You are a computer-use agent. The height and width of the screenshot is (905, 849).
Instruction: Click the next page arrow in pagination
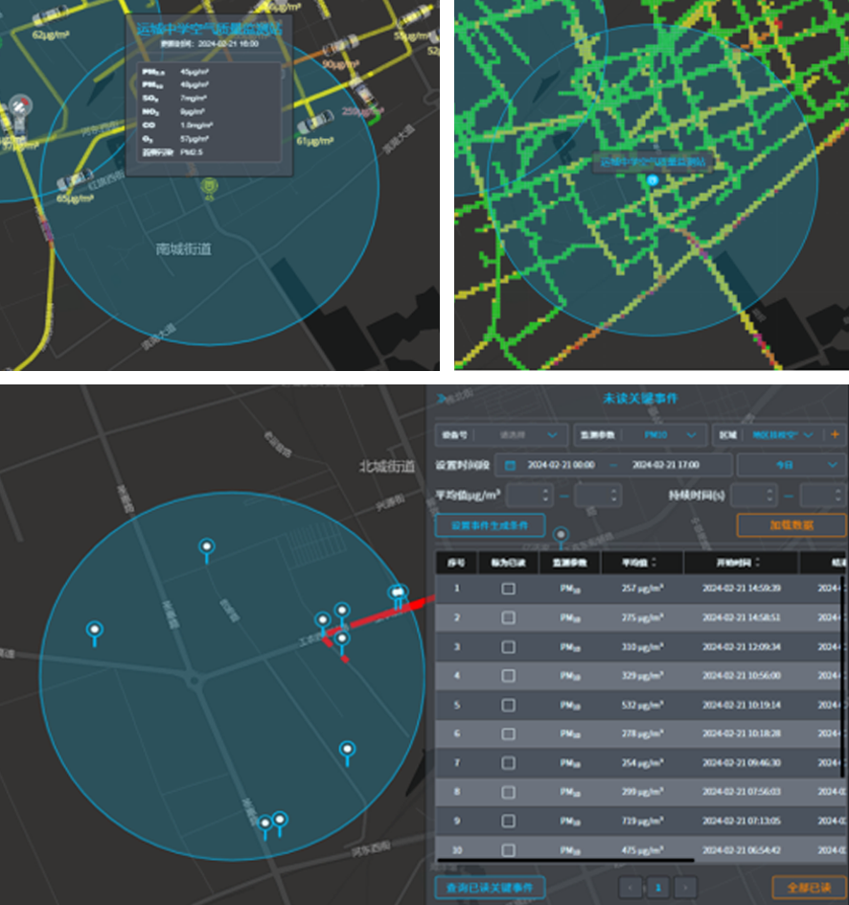click(x=685, y=887)
